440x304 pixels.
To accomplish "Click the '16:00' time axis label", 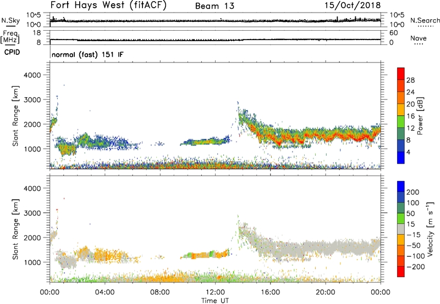I will [270, 292].
